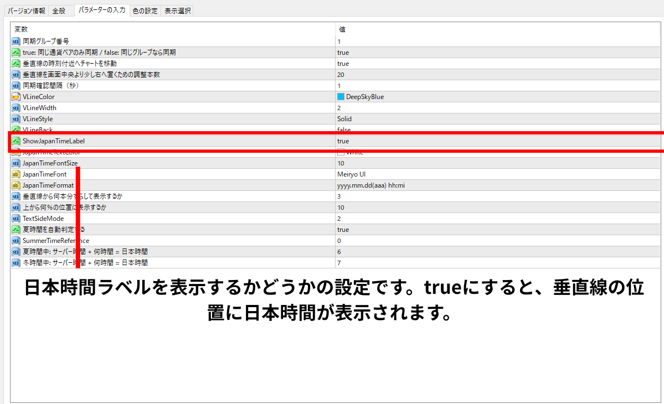Screen dimensions: 664x404
Task: Click the 変数 column header
Action: (21, 29)
